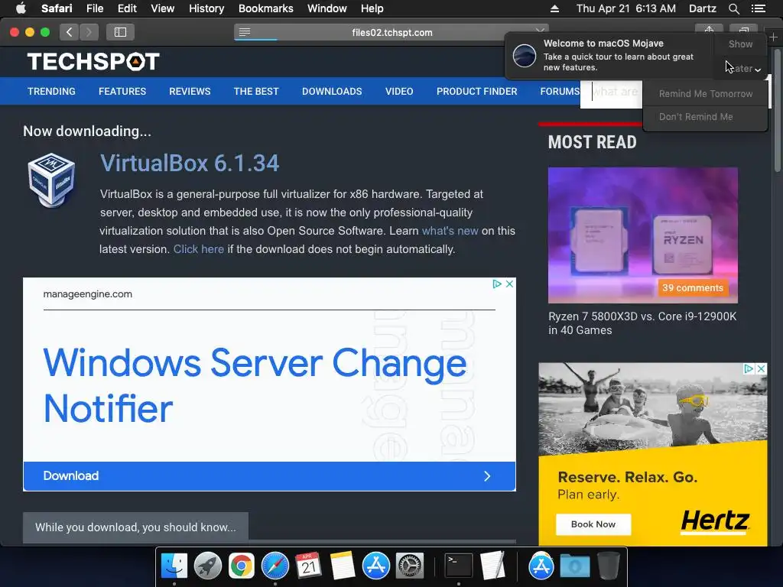
Task: Click the menu bar clock Thu Apr 21
Action: 625,8
